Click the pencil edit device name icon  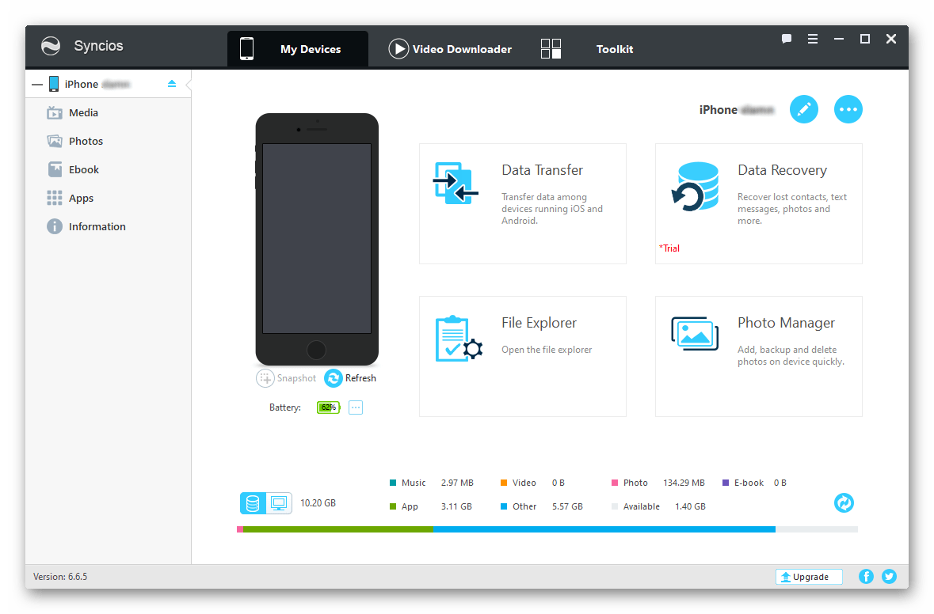pos(803,109)
